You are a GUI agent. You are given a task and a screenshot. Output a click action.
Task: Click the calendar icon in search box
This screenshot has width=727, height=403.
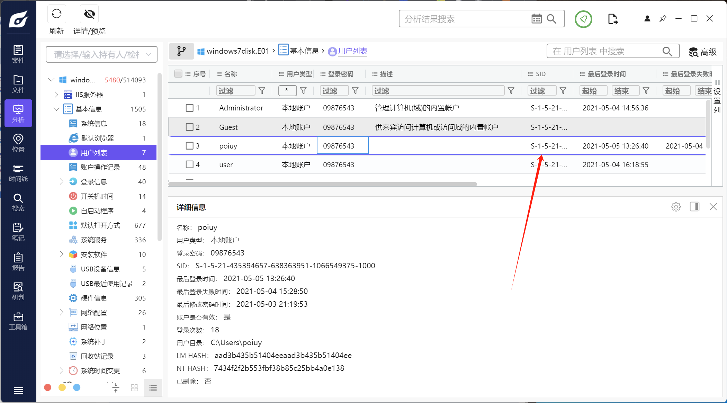[x=536, y=19]
